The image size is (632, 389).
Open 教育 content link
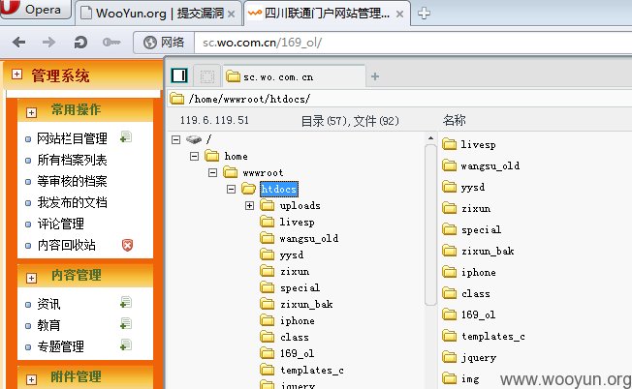click(48, 325)
